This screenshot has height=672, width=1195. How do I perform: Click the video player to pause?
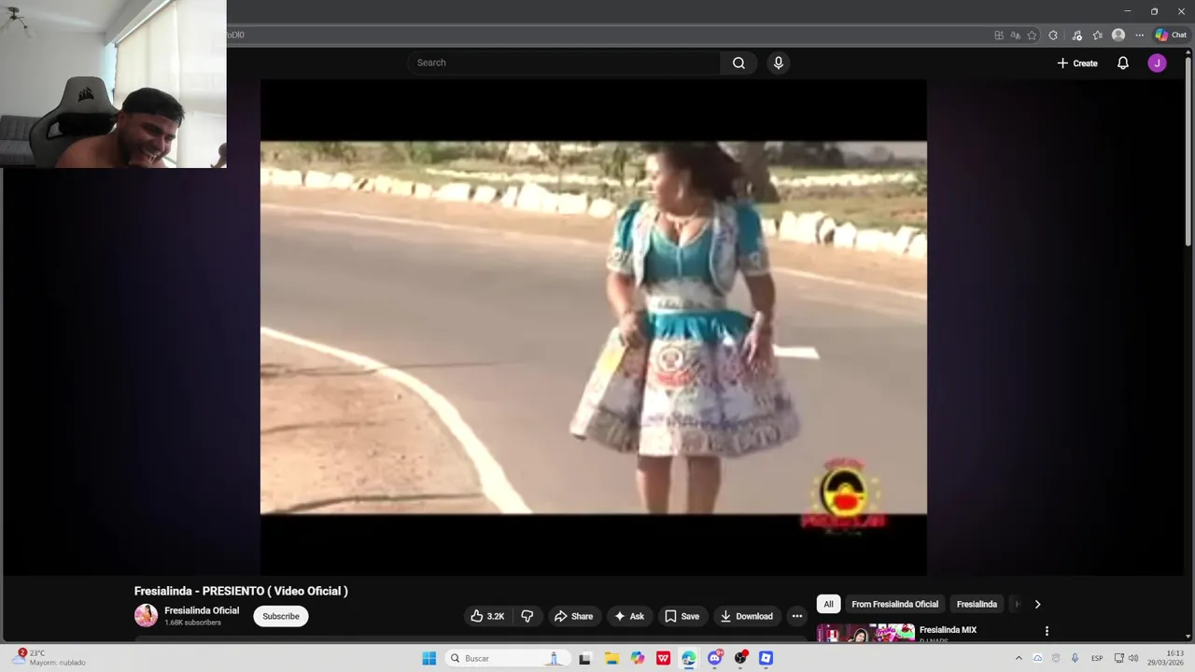pyautogui.click(x=593, y=327)
